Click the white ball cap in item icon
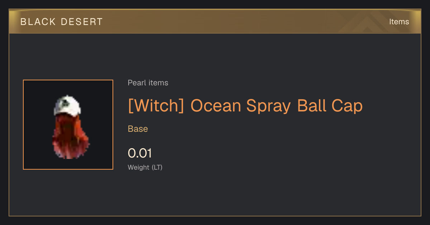 [x=67, y=105]
